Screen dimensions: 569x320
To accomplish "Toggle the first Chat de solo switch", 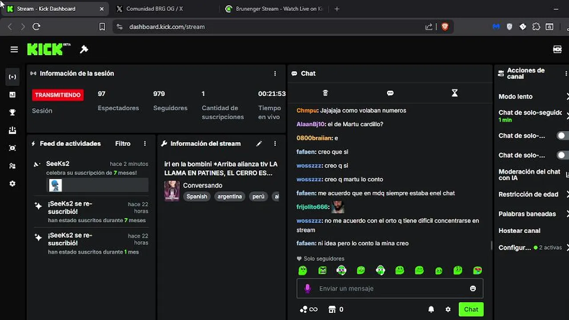I will [563, 136].
